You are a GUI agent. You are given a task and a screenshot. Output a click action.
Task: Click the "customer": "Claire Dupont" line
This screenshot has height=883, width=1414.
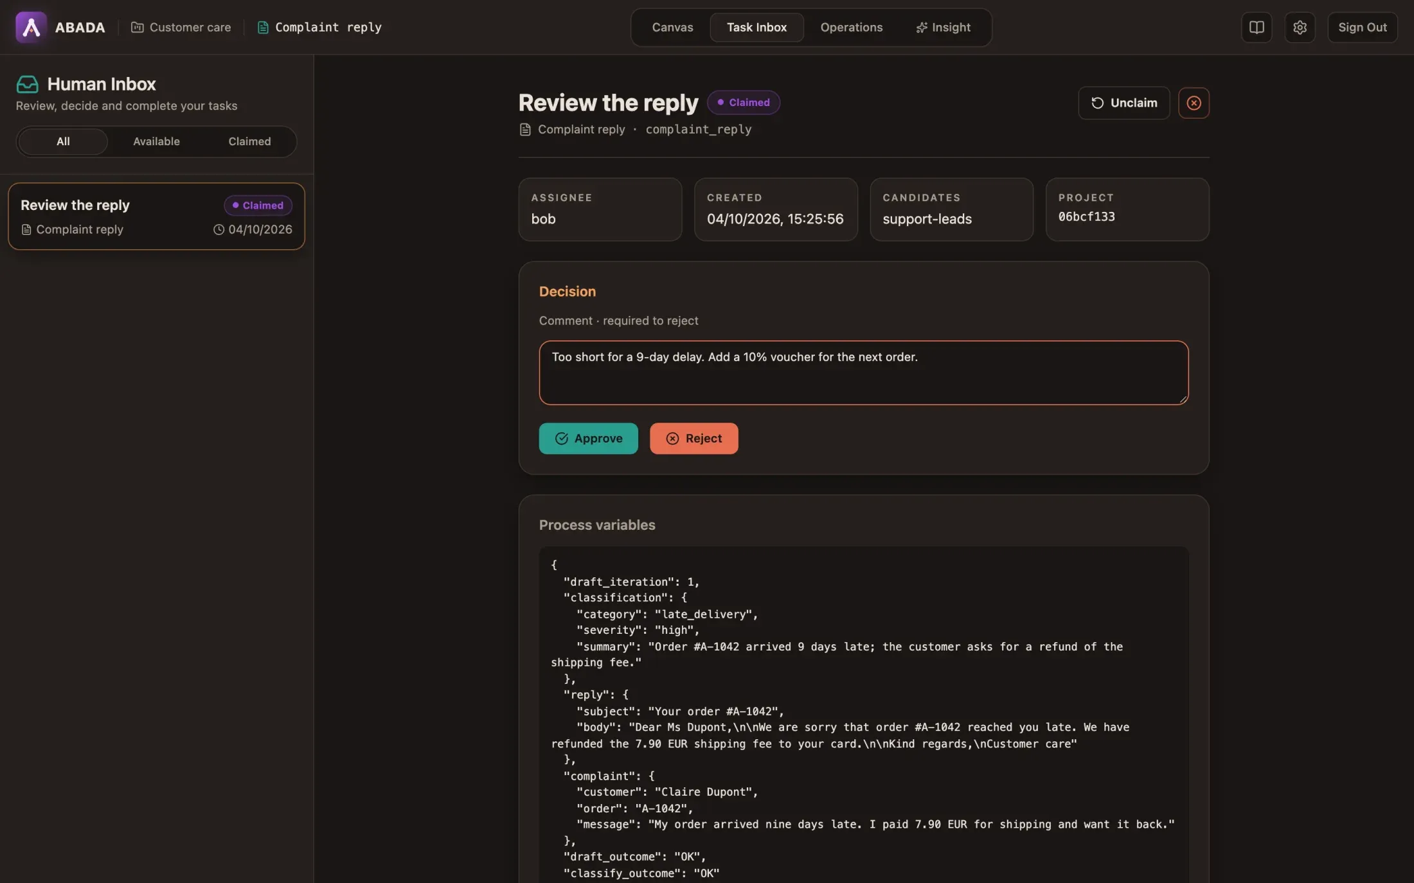click(667, 792)
